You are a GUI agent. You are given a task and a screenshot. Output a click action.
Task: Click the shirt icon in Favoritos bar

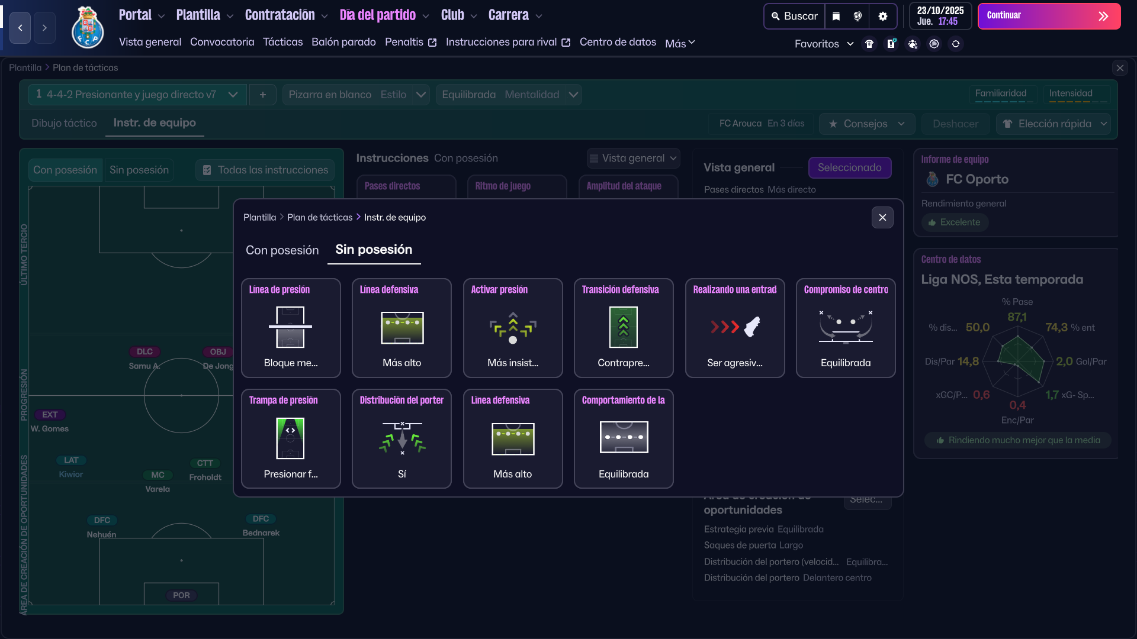point(869,44)
